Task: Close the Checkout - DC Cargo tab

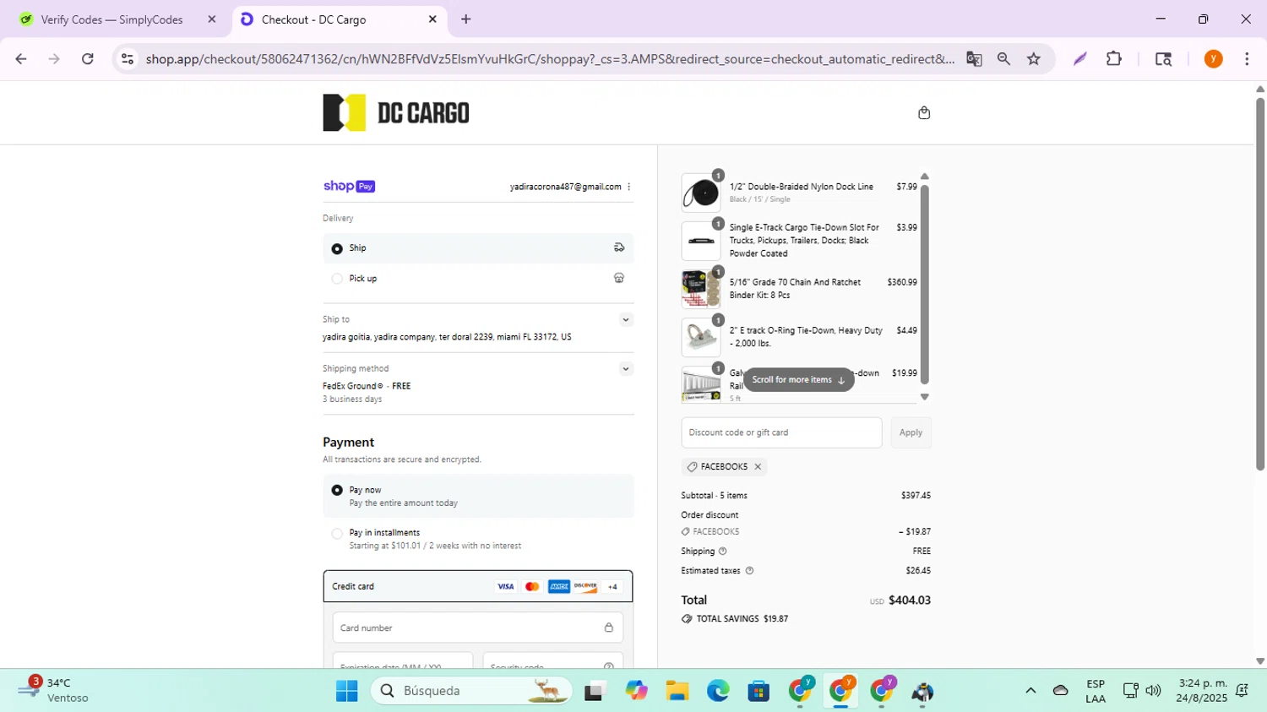Action: tap(432, 19)
